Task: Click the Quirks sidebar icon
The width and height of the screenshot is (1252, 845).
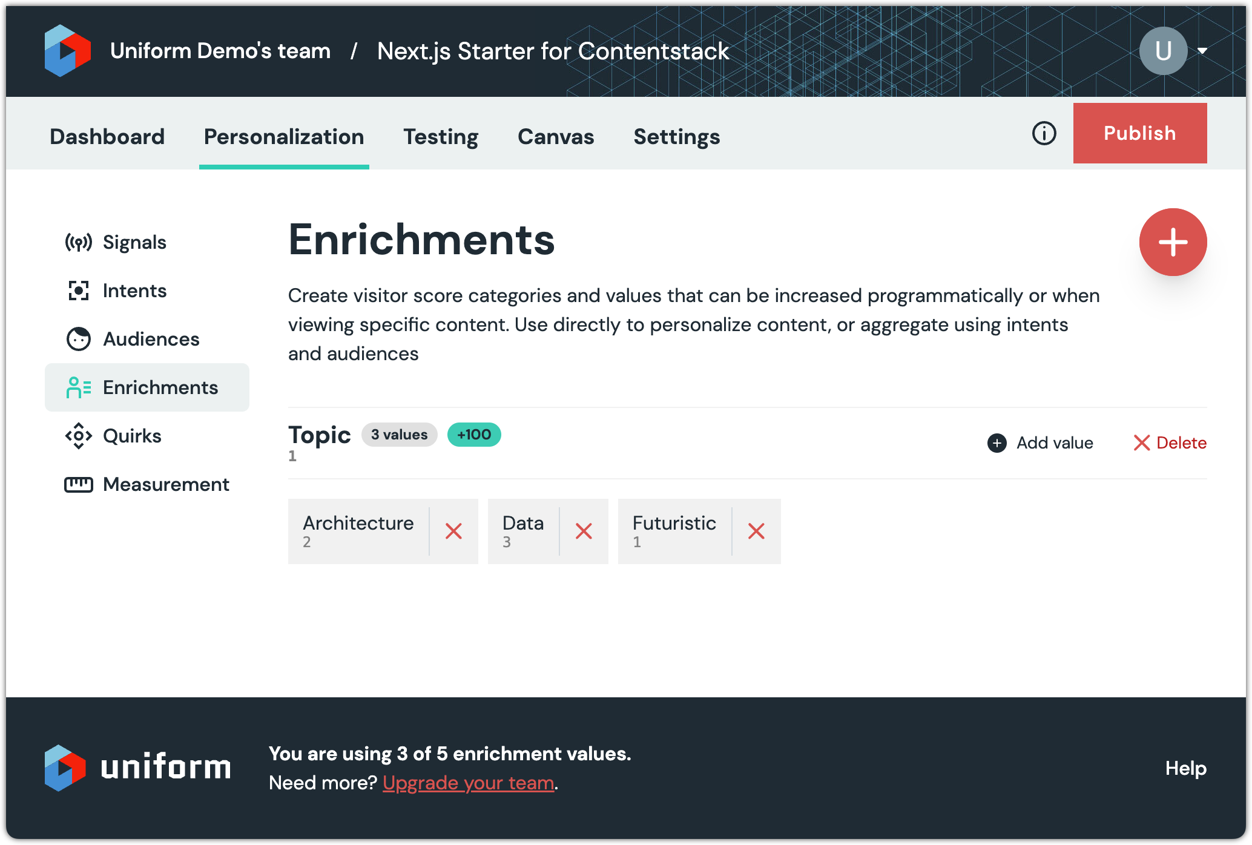Action: click(x=79, y=436)
